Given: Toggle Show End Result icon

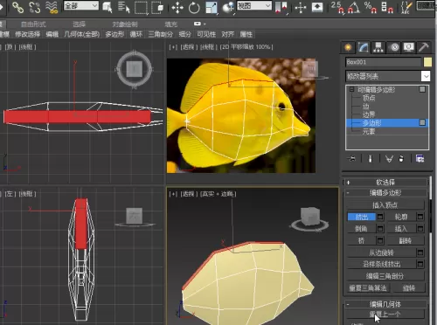Looking at the screenshot, I should [371, 159].
